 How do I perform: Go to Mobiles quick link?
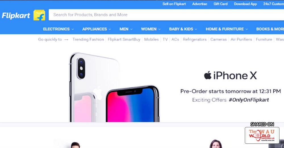(151, 39)
